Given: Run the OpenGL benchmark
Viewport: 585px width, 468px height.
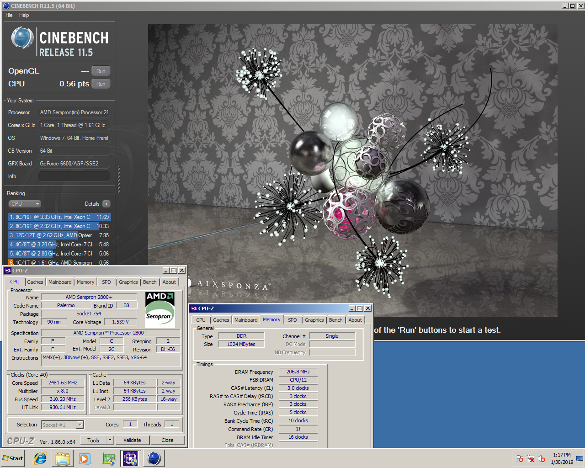Looking at the screenshot, I should 101,71.
